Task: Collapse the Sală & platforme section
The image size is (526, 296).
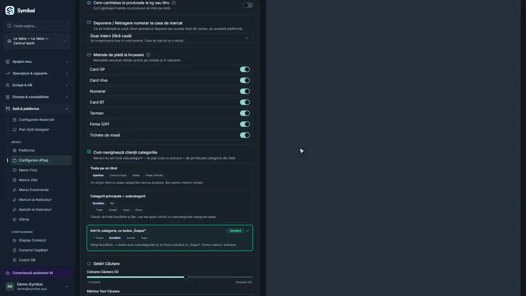Action: (x=37, y=109)
